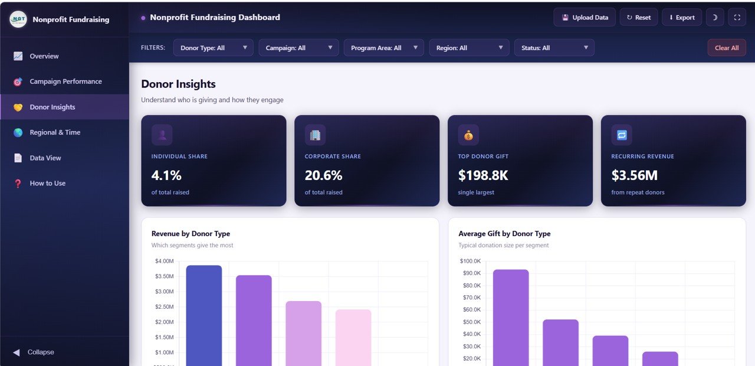755x366 pixels.
Task: Click the Individual Share donor icon
Action: 162,134
